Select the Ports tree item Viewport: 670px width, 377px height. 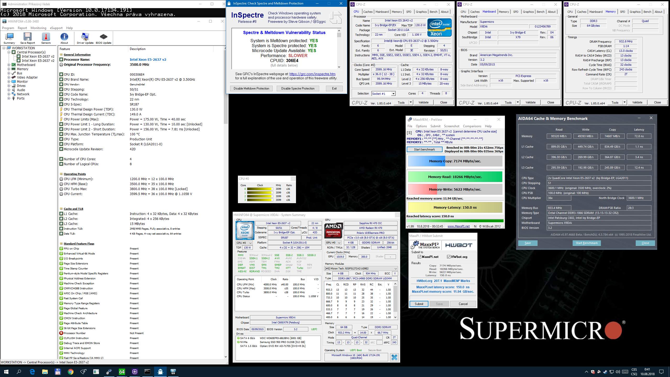tap(21, 98)
